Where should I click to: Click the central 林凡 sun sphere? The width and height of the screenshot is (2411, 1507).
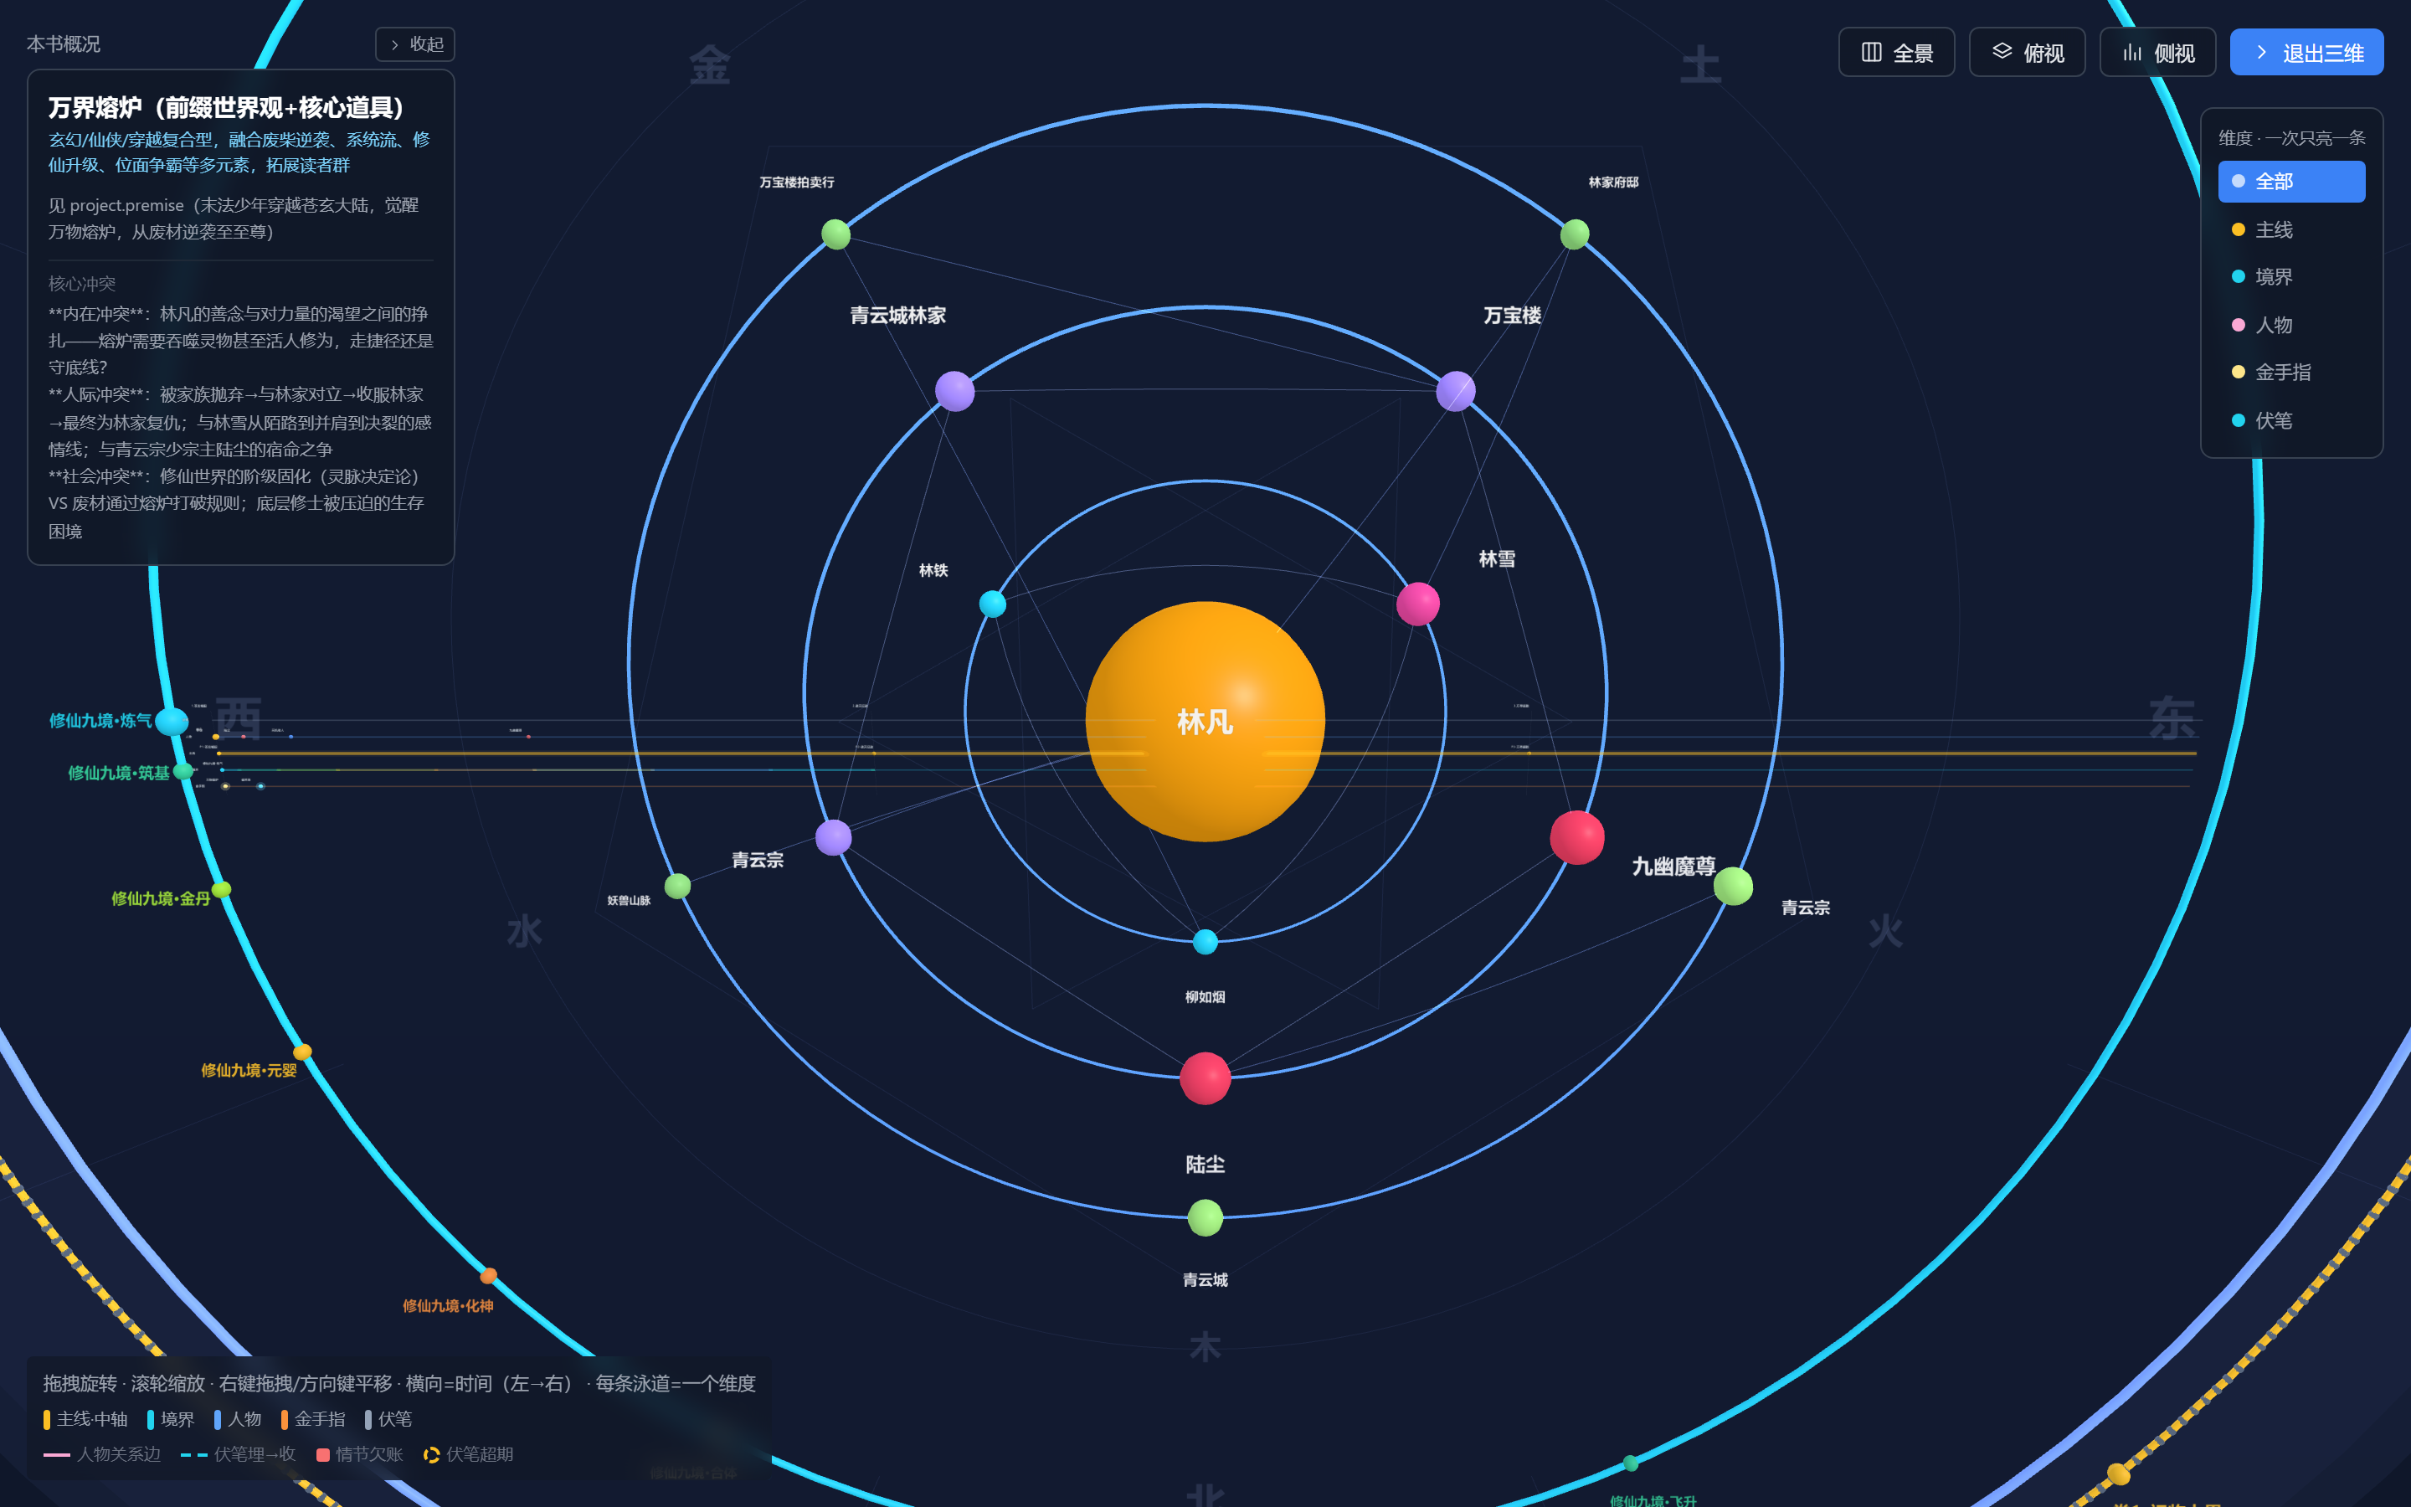tap(1205, 721)
